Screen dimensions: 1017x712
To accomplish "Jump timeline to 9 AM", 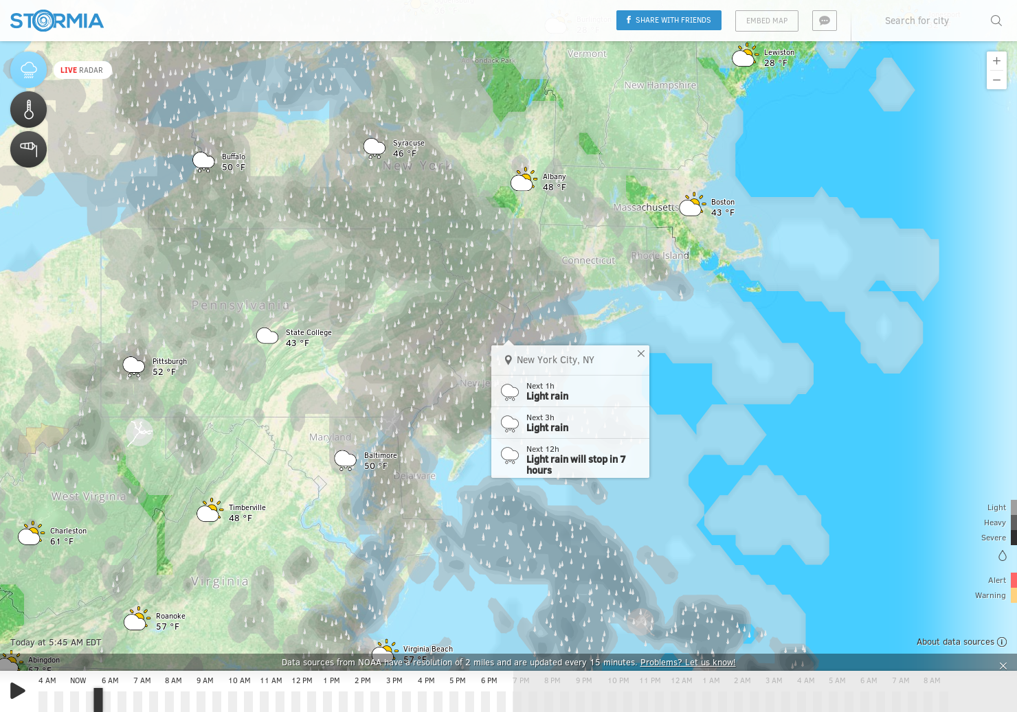I will pos(205,681).
